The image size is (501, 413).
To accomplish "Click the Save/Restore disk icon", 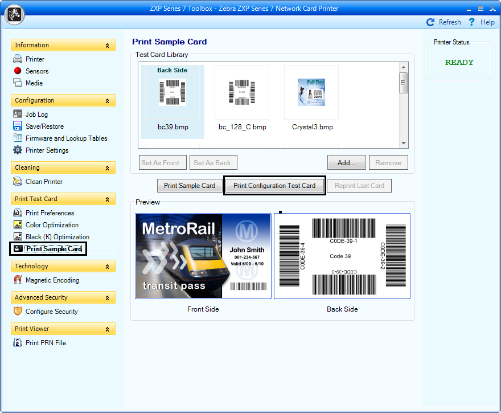I will (x=18, y=126).
